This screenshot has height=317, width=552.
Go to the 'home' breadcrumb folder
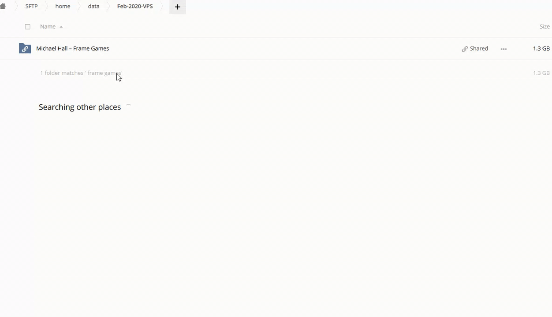pos(63,7)
